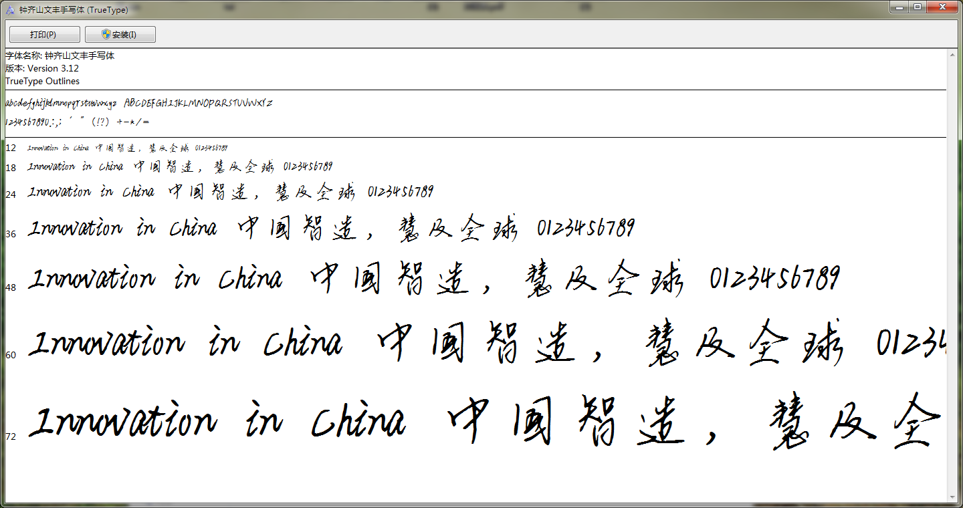Click the digits and punctuation sample line

[77, 122]
